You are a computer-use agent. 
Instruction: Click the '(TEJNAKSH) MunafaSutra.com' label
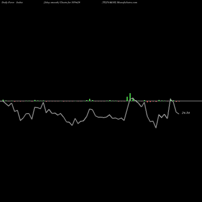[x=120, y=2]
